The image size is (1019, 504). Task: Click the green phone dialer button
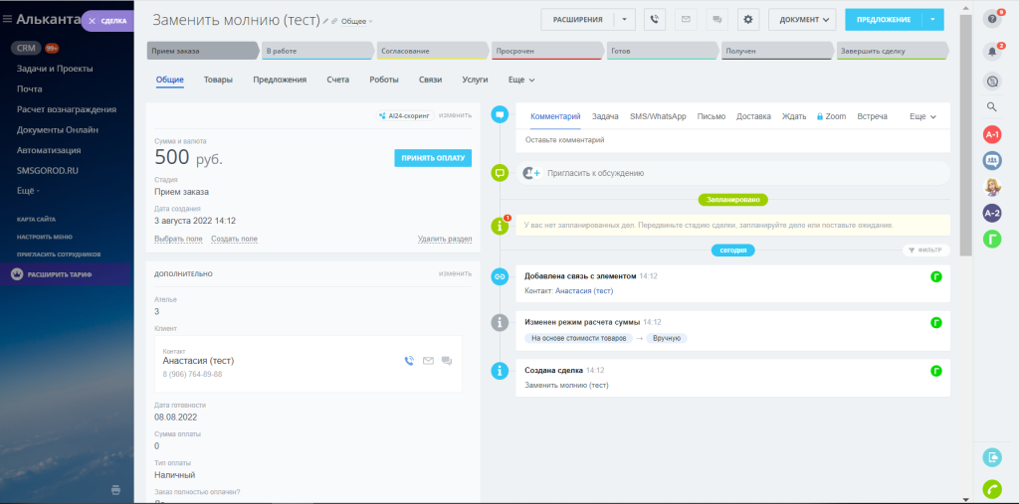(992, 488)
